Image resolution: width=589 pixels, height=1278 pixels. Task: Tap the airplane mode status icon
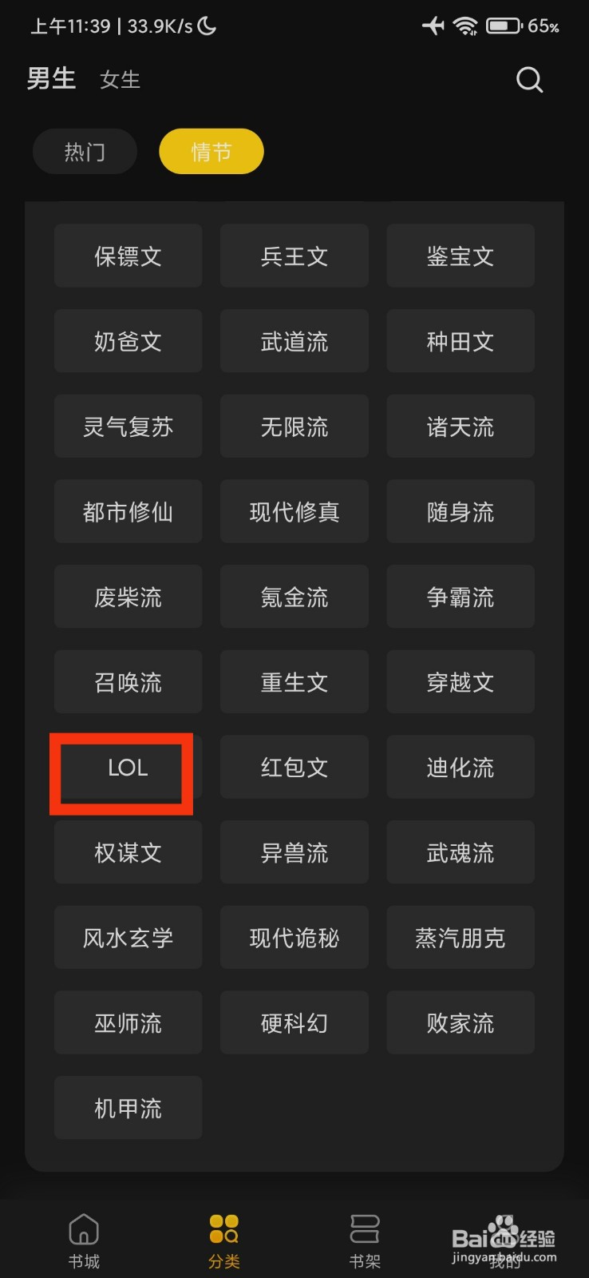click(x=433, y=26)
